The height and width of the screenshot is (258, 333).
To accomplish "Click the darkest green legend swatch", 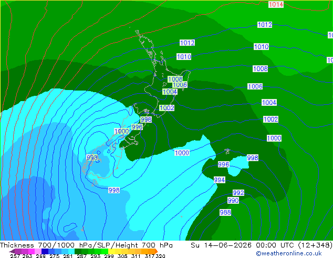I will [78, 251].
